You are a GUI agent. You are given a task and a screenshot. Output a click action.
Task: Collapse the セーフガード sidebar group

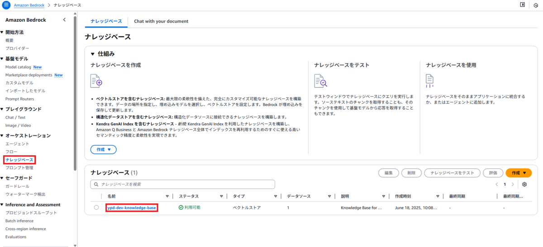click(x=2, y=178)
